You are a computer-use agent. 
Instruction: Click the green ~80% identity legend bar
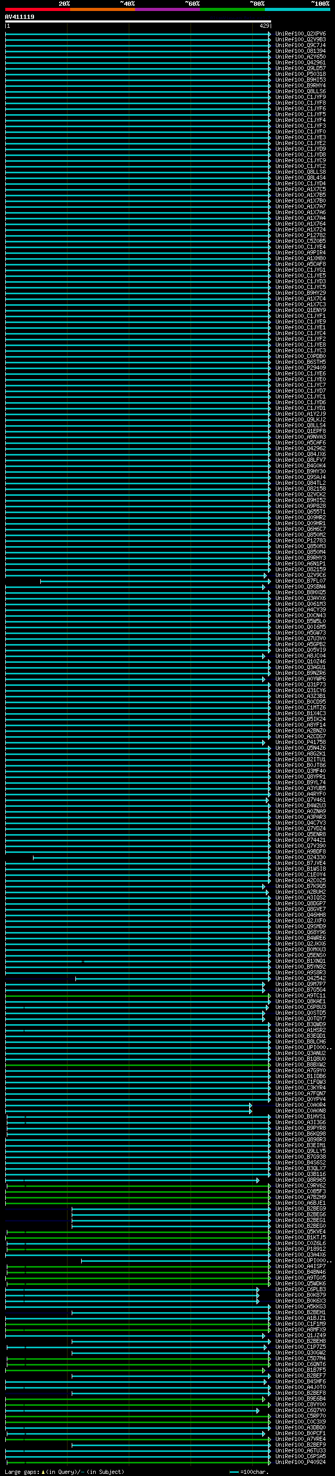232,9
